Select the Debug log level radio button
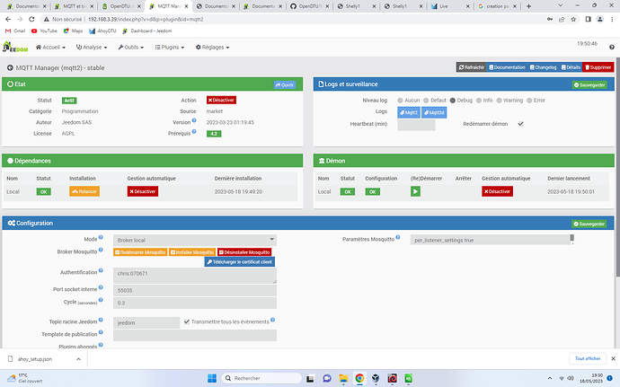Screen dimensions: 620x387 tap(453, 101)
